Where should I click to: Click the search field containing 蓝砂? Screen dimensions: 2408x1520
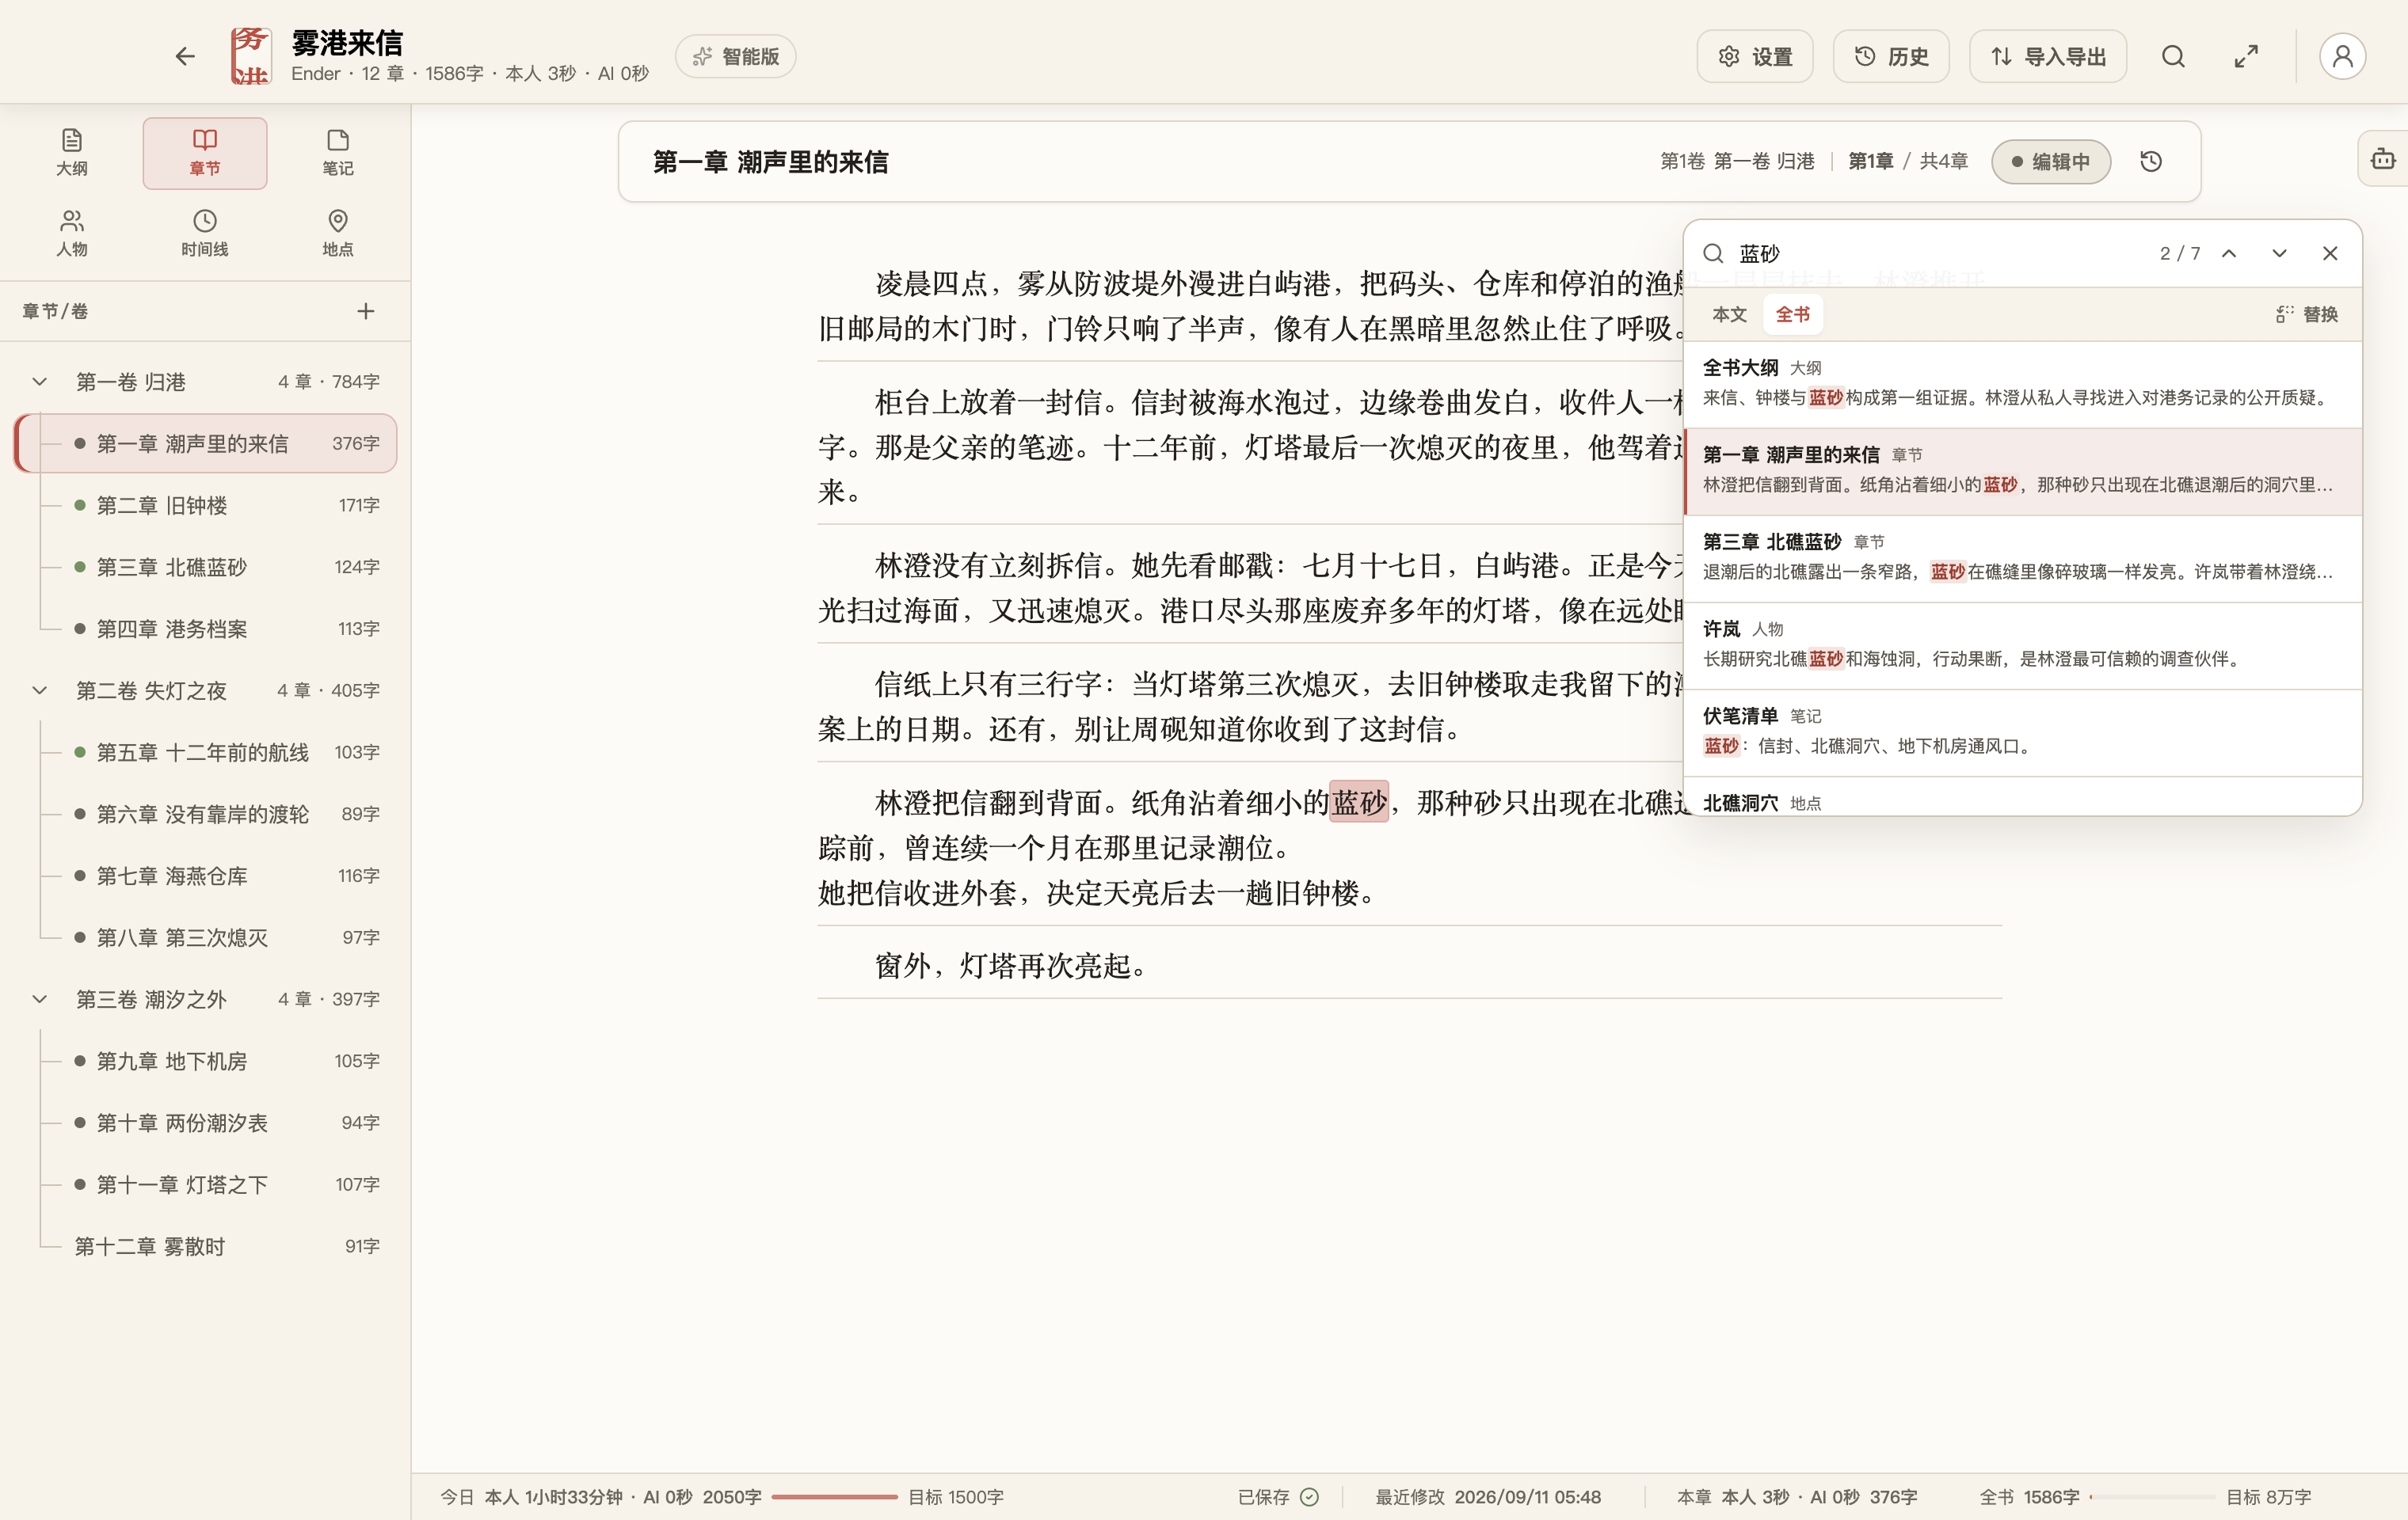pos(1940,253)
